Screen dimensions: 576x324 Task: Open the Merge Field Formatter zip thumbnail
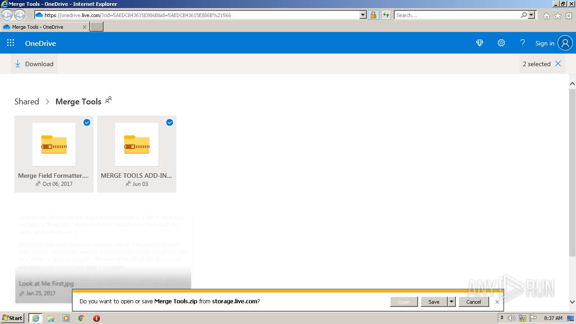point(54,144)
